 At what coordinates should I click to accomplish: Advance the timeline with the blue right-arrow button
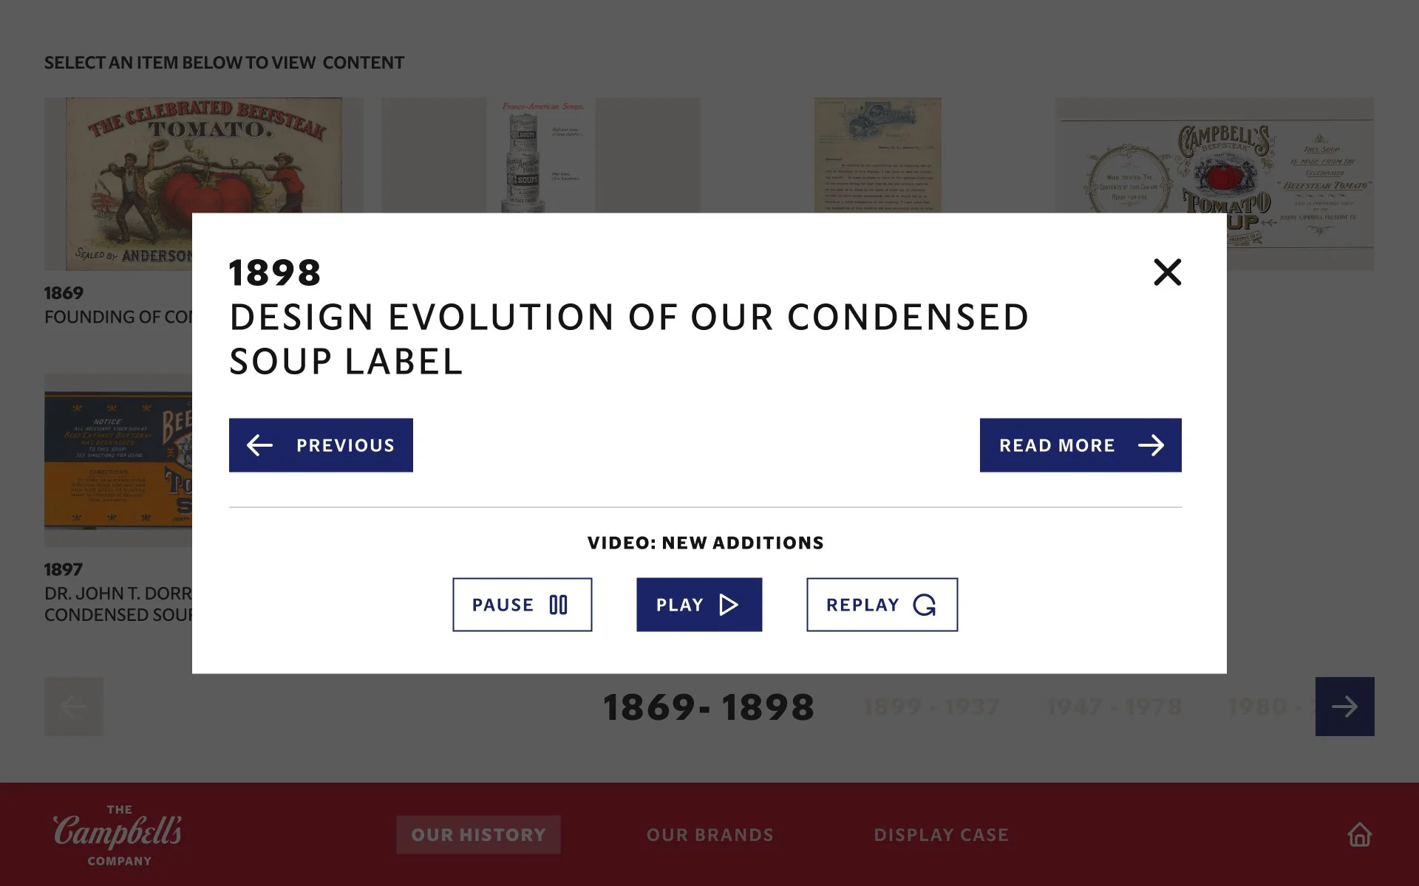coord(1344,707)
